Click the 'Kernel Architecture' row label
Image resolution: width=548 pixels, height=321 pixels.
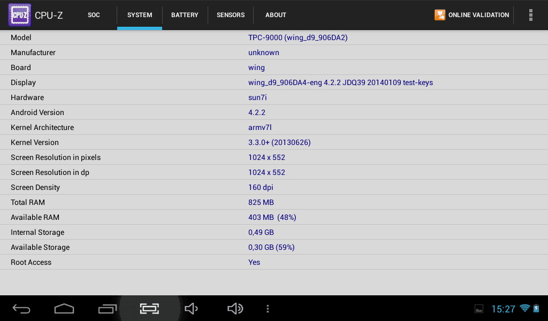[x=42, y=127]
